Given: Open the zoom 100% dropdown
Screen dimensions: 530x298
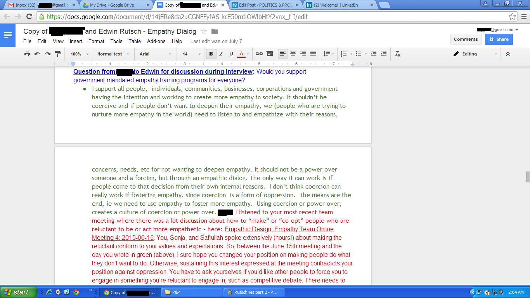Looking at the screenshot, I should 79,54.
